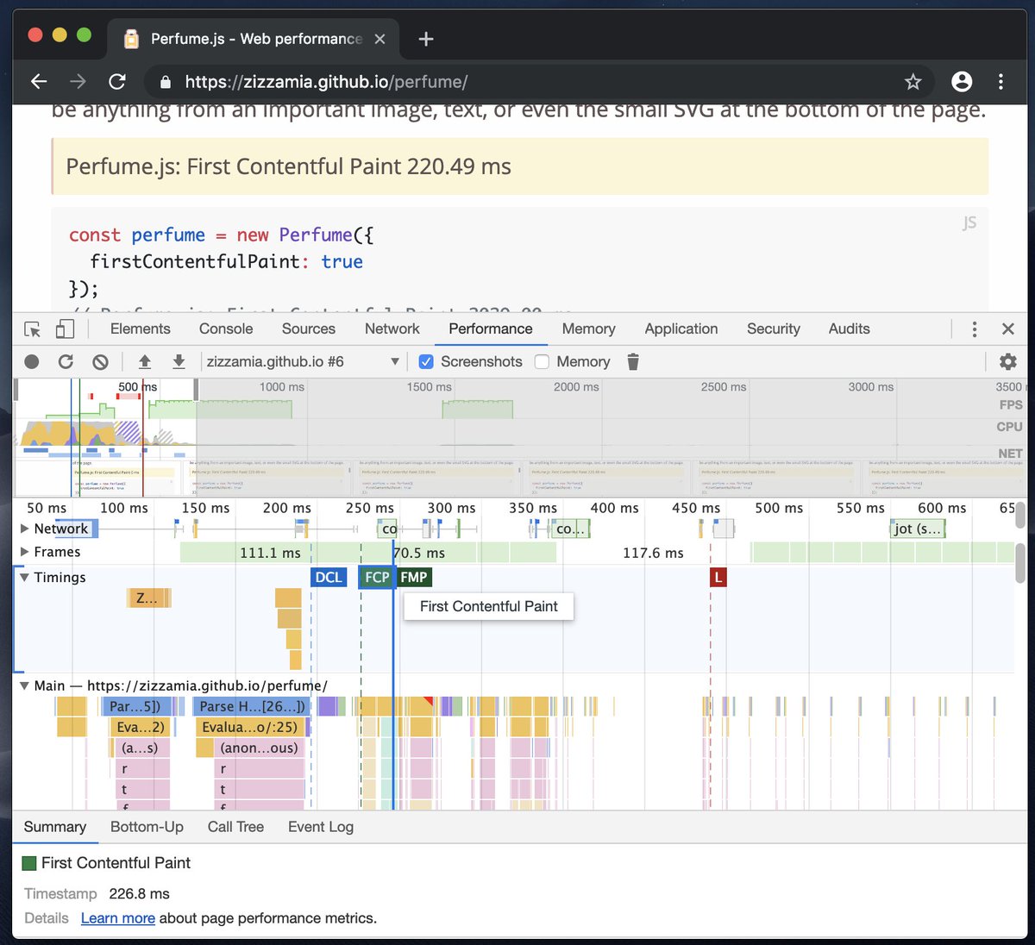1035x945 pixels.
Task: Click the reload and profile icon
Action: pyautogui.click(x=66, y=362)
